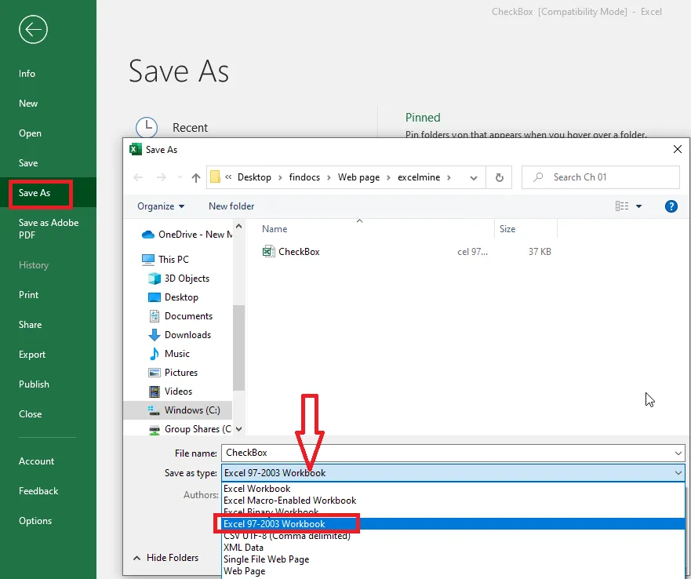Click the Windows (C:) drive icon
The height and width of the screenshot is (579, 691).
point(154,410)
